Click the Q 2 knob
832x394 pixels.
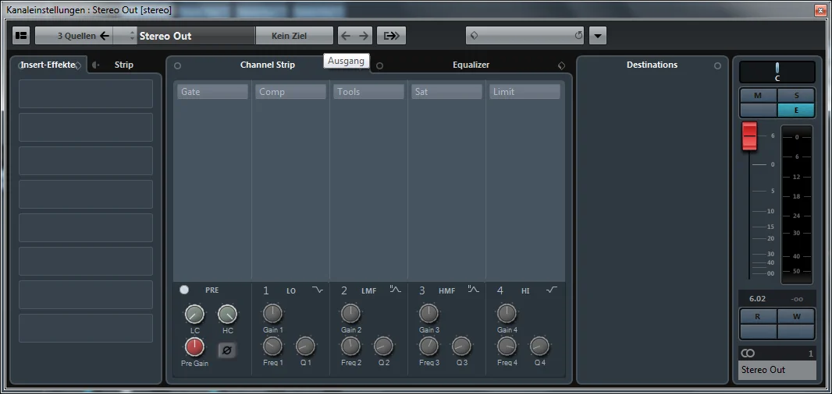click(x=383, y=347)
